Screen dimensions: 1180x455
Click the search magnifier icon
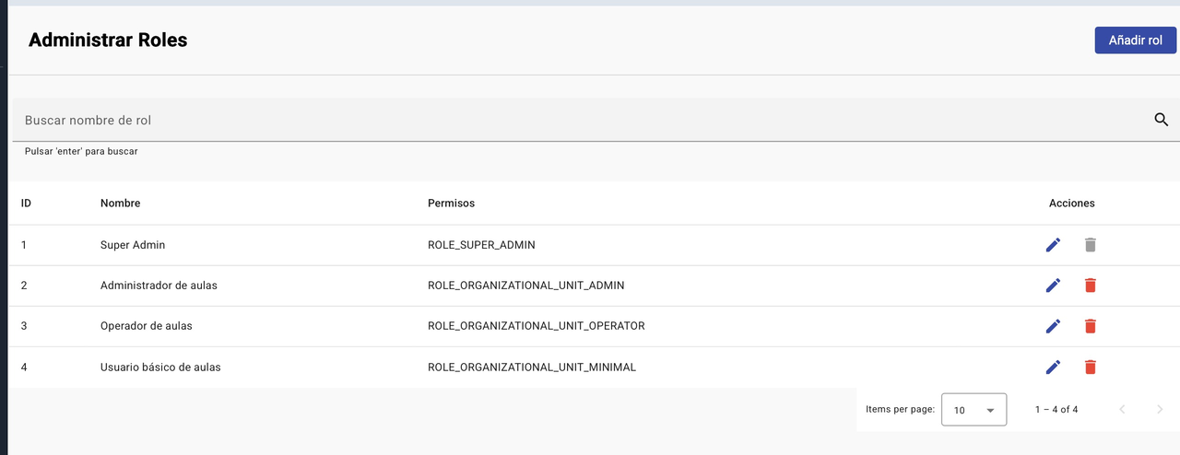point(1161,120)
